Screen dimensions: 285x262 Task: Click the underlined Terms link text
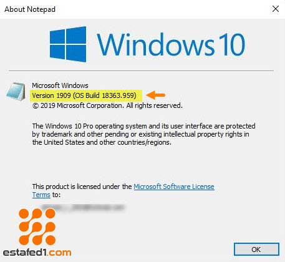coord(41,195)
